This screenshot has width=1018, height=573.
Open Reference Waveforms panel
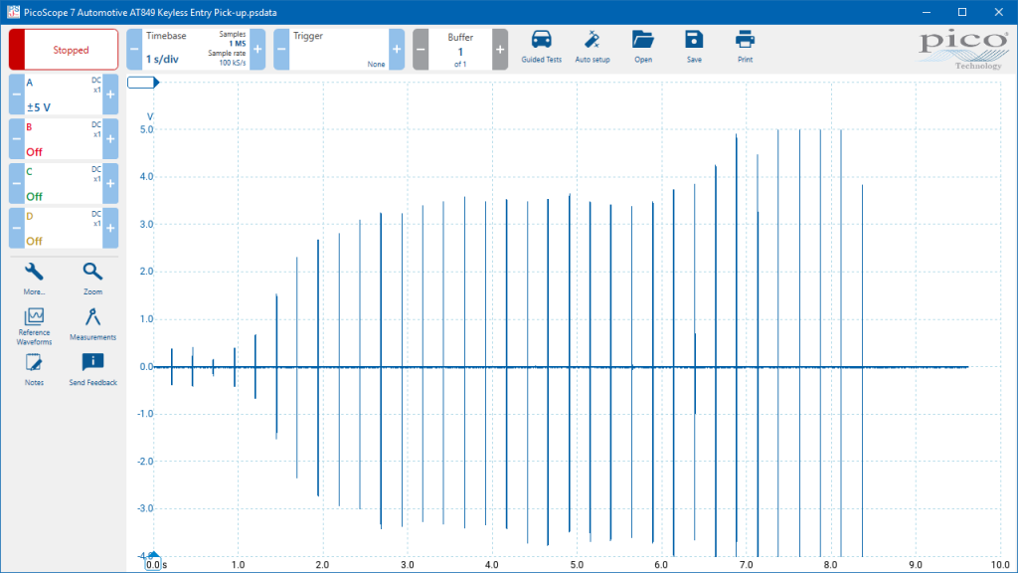point(34,326)
